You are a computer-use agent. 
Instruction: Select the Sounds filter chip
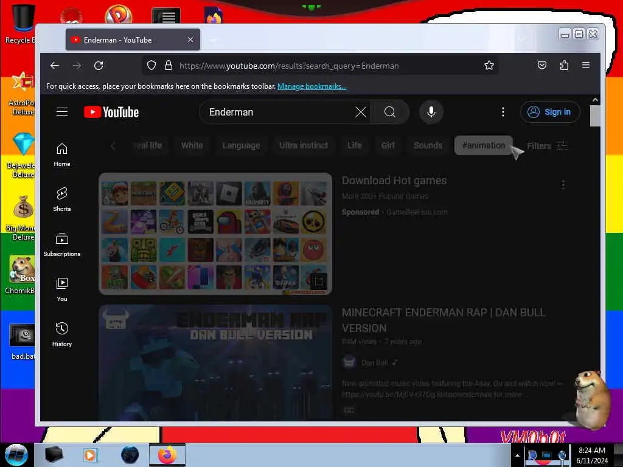(428, 145)
